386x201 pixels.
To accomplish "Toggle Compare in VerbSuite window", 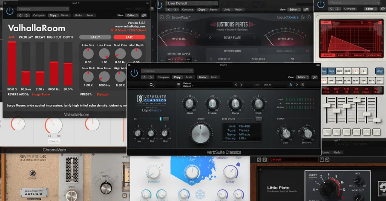I will coord(163,77).
